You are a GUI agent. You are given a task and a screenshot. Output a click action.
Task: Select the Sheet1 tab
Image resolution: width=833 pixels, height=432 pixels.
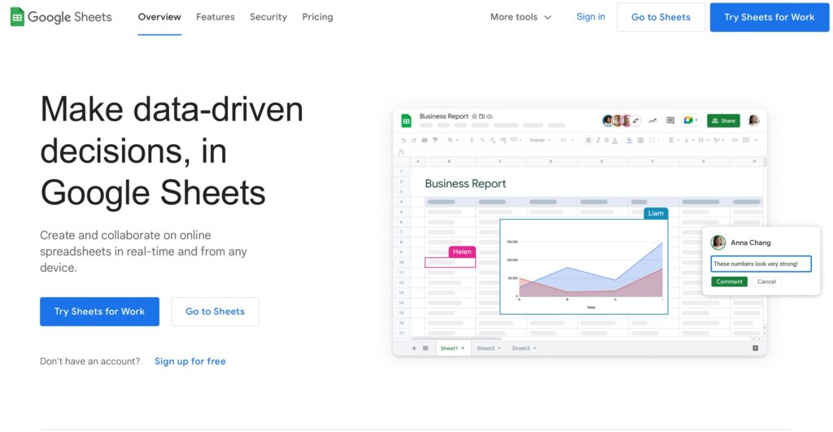pos(452,348)
